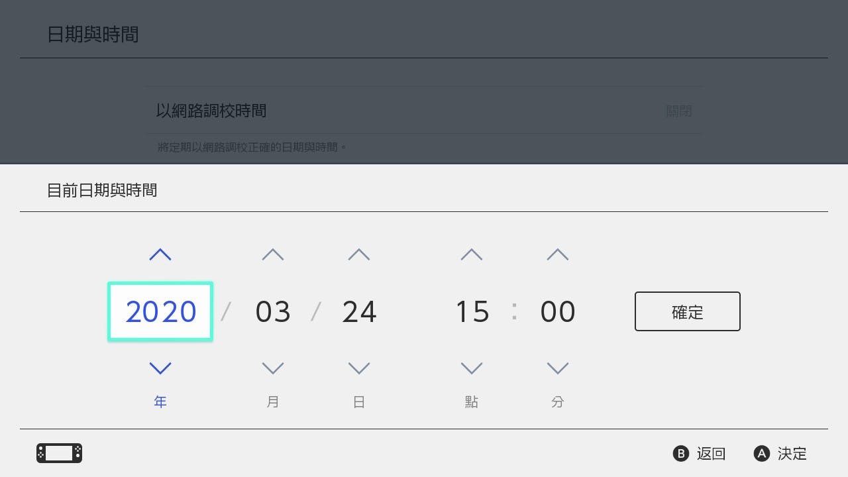Image resolution: width=848 pixels, height=477 pixels.
Task: Confirm the date with the 確定 button
Action: [687, 311]
